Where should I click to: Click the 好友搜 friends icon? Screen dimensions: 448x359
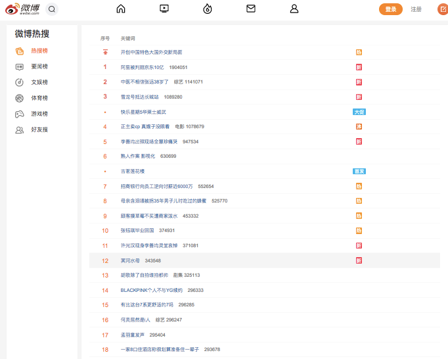pyautogui.click(x=20, y=130)
